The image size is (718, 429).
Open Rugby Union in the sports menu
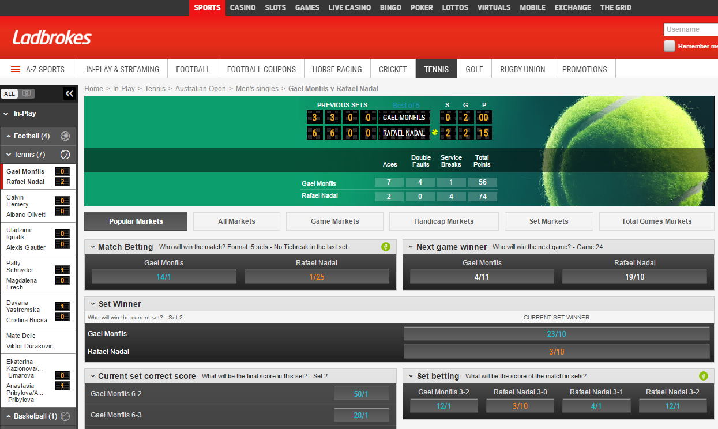tap(522, 69)
